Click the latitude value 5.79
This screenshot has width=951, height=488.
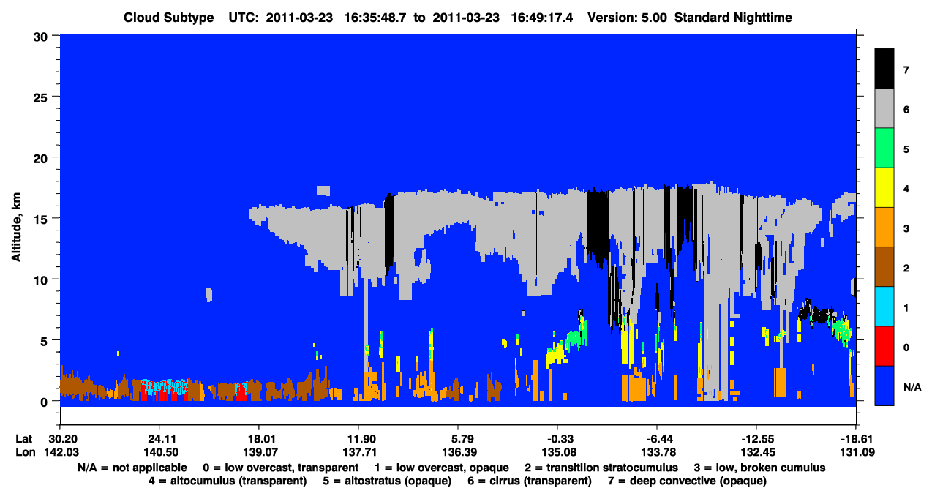[x=457, y=439]
